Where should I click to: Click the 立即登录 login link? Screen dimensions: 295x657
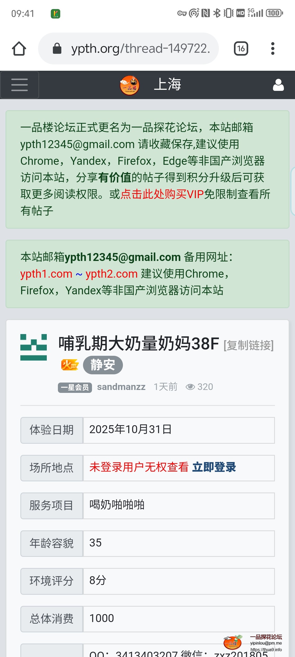(x=214, y=467)
